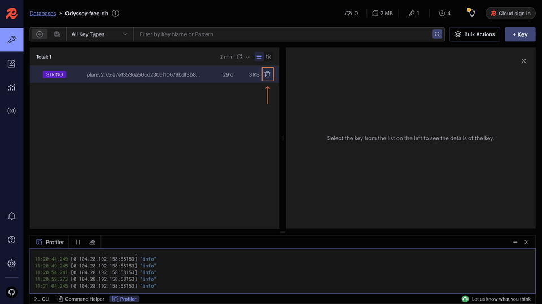Open the All Key Types dropdown
542x304 pixels.
[99, 34]
